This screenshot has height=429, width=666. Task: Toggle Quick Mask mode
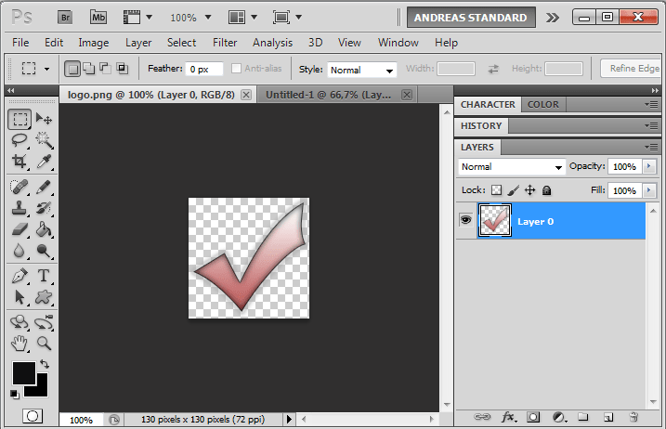[33, 416]
